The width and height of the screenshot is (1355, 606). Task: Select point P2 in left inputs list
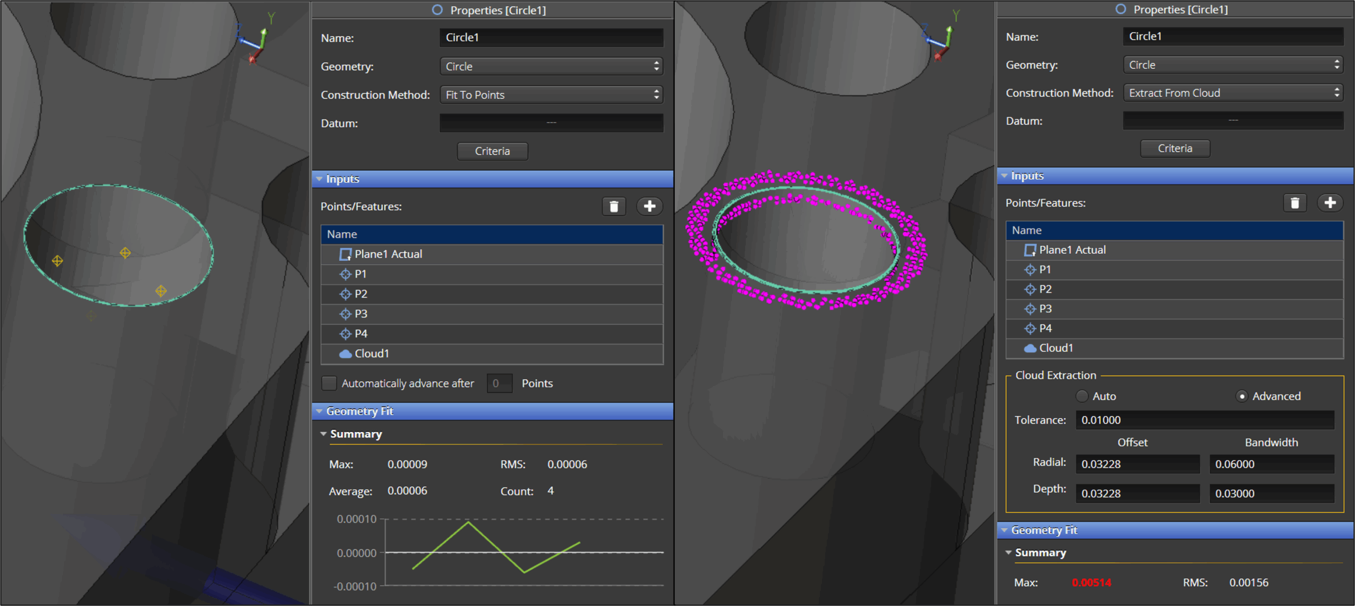[360, 294]
